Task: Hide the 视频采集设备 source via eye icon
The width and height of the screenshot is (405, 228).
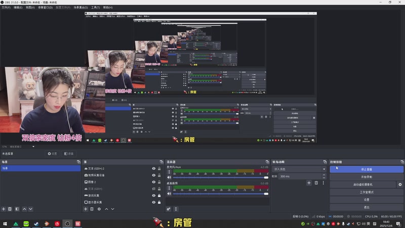Action: [x=154, y=175]
